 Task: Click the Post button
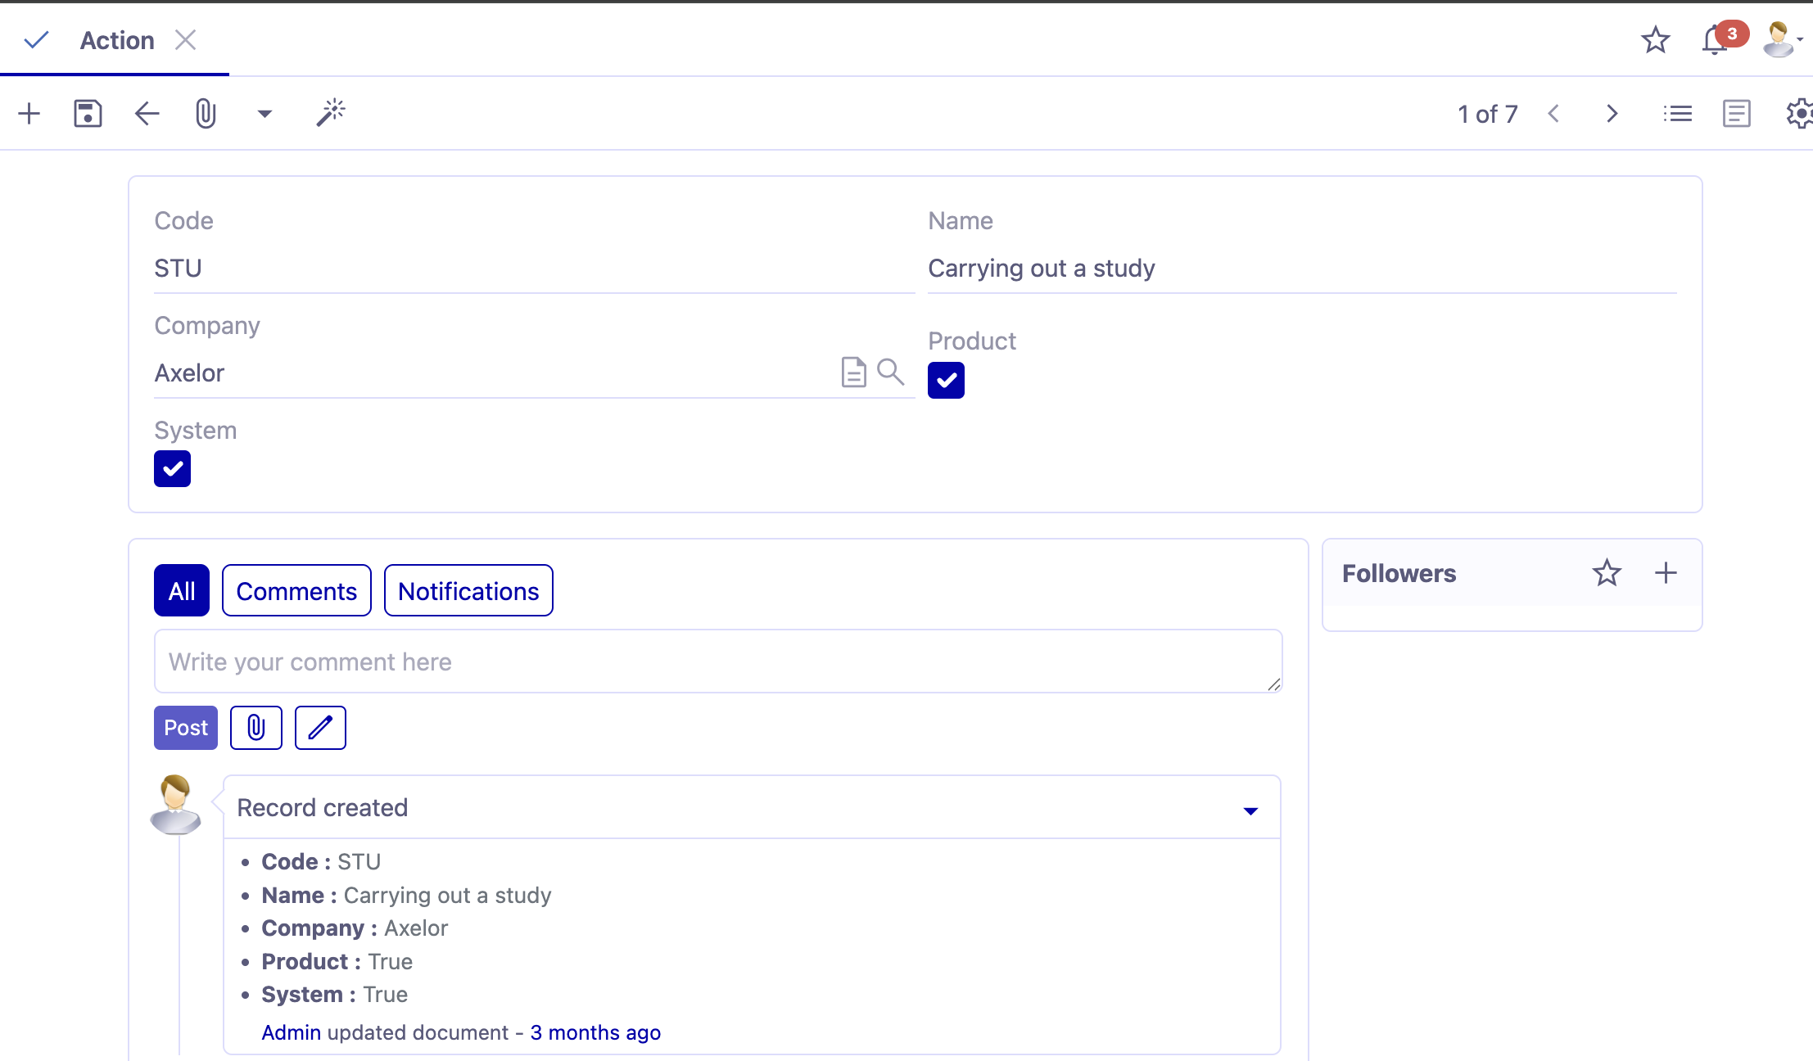[x=186, y=728]
